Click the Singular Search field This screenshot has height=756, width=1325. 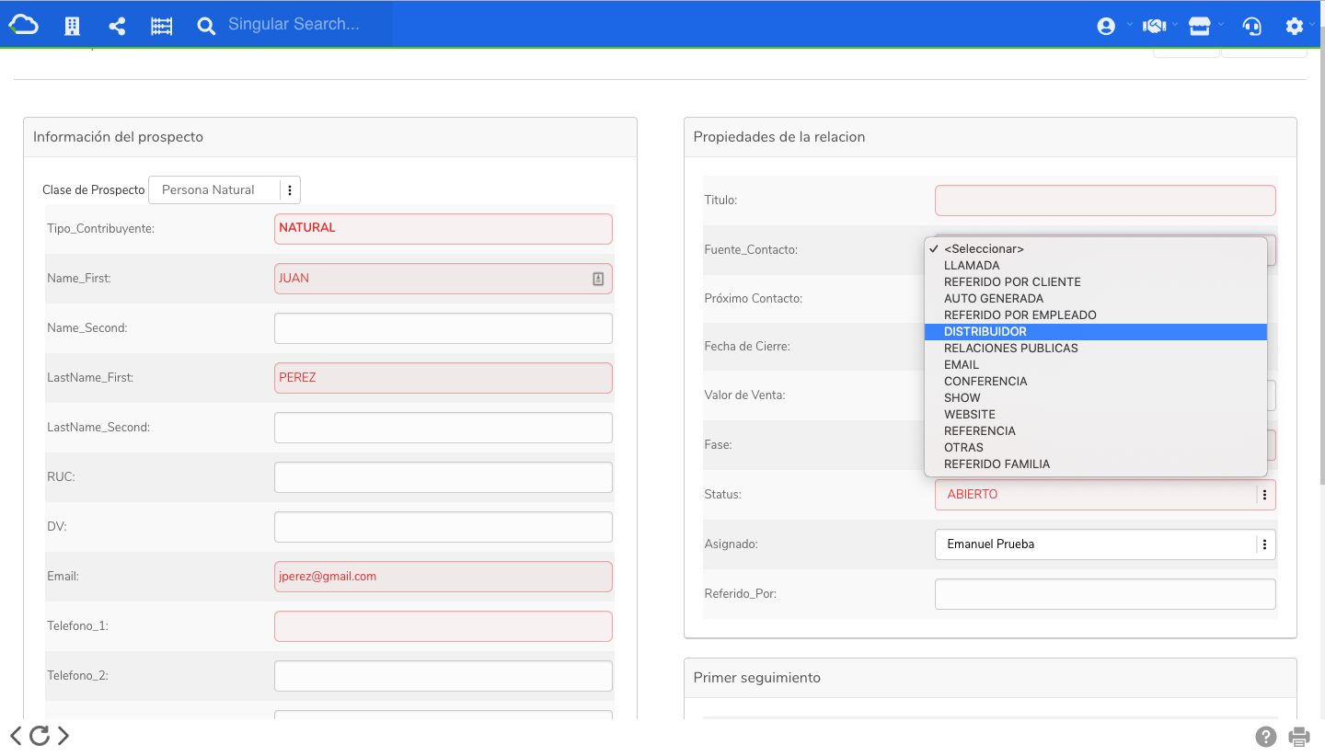(304, 25)
